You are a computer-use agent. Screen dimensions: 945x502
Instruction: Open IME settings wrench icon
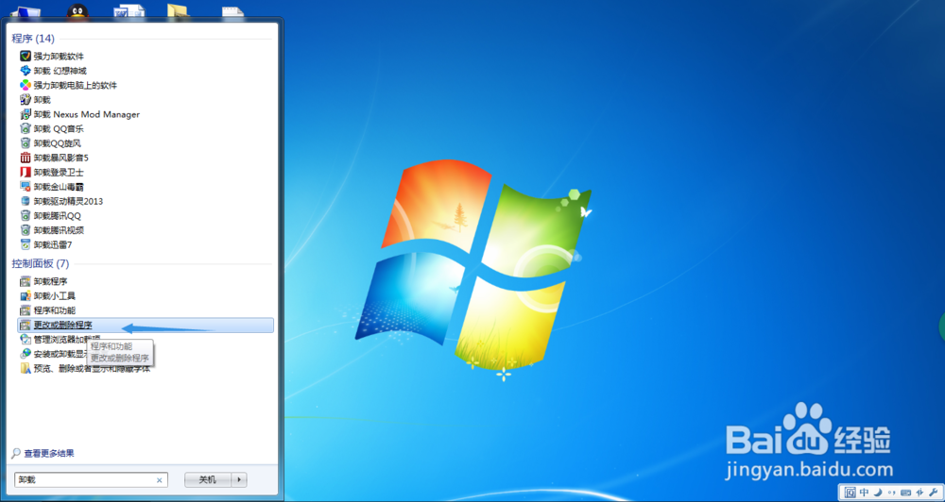(x=935, y=492)
